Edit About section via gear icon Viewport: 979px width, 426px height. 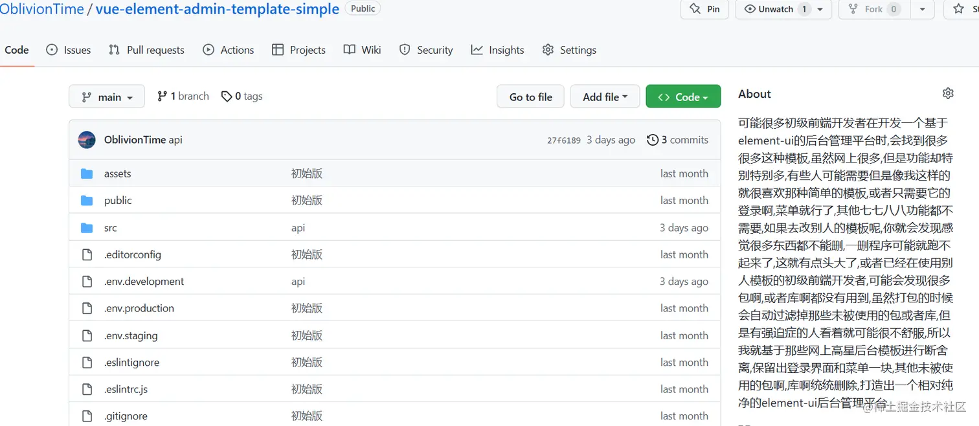click(948, 93)
